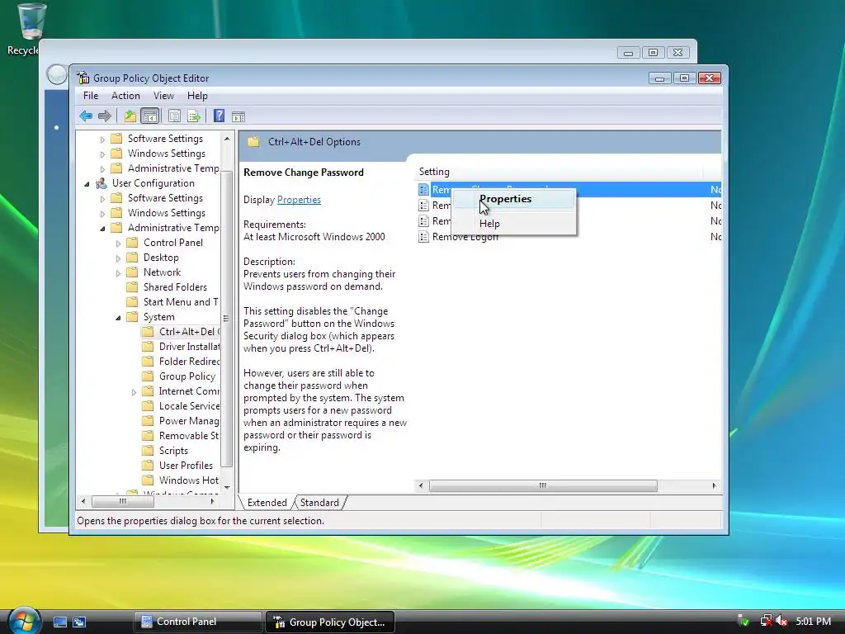This screenshot has width=845, height=634.
Task: Choose Properties from the context menu
Action: pyautogui.click(x=513, y=199)
